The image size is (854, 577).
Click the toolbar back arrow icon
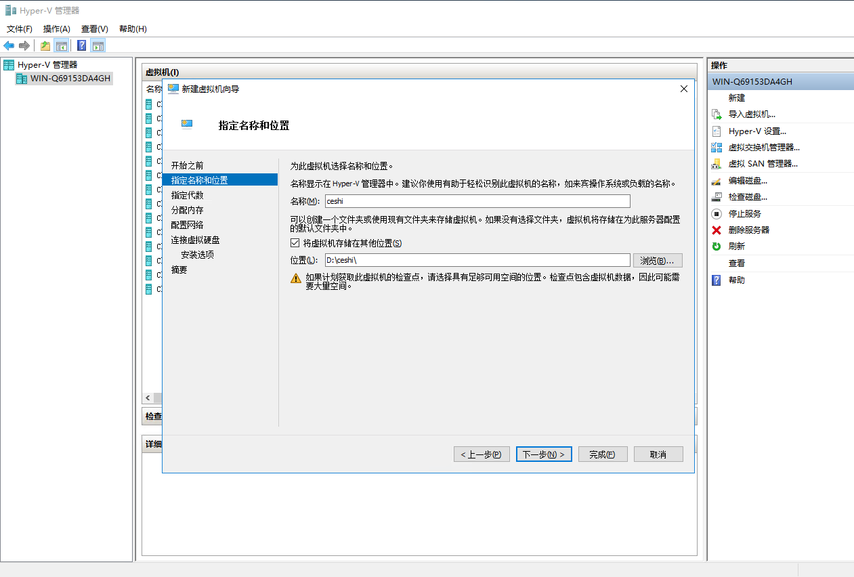(x=9, y=45)
